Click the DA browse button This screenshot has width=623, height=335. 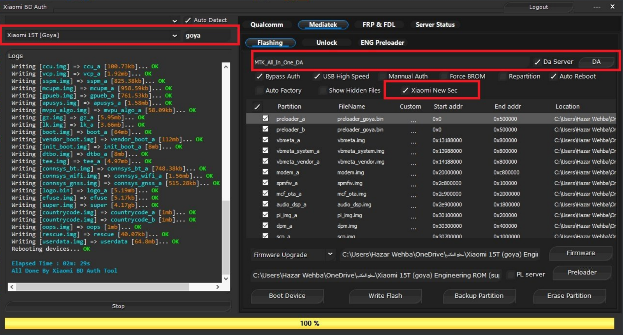coord(597,62)
